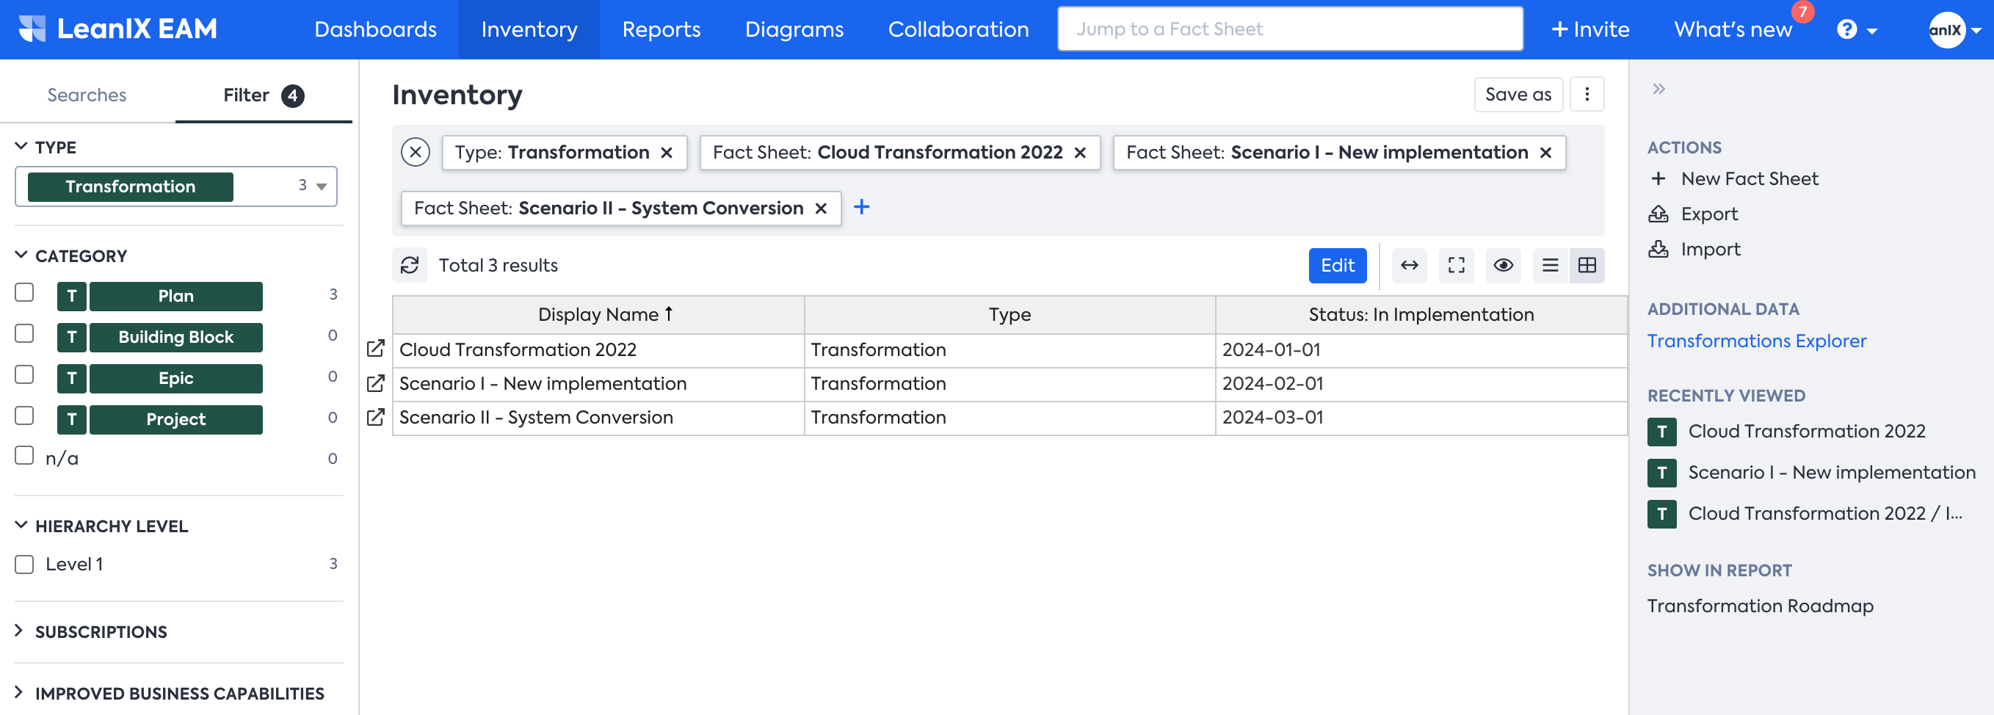
Task: Open Cloud Transformation 2022 row in new tab
Action: 375,349
